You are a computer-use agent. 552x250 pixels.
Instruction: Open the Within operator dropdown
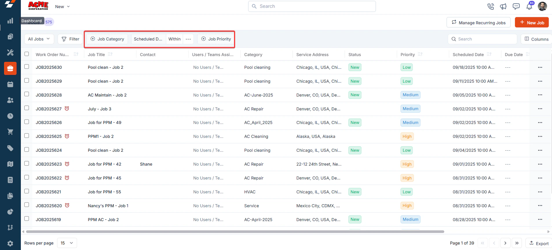click(x=174, y=39)
